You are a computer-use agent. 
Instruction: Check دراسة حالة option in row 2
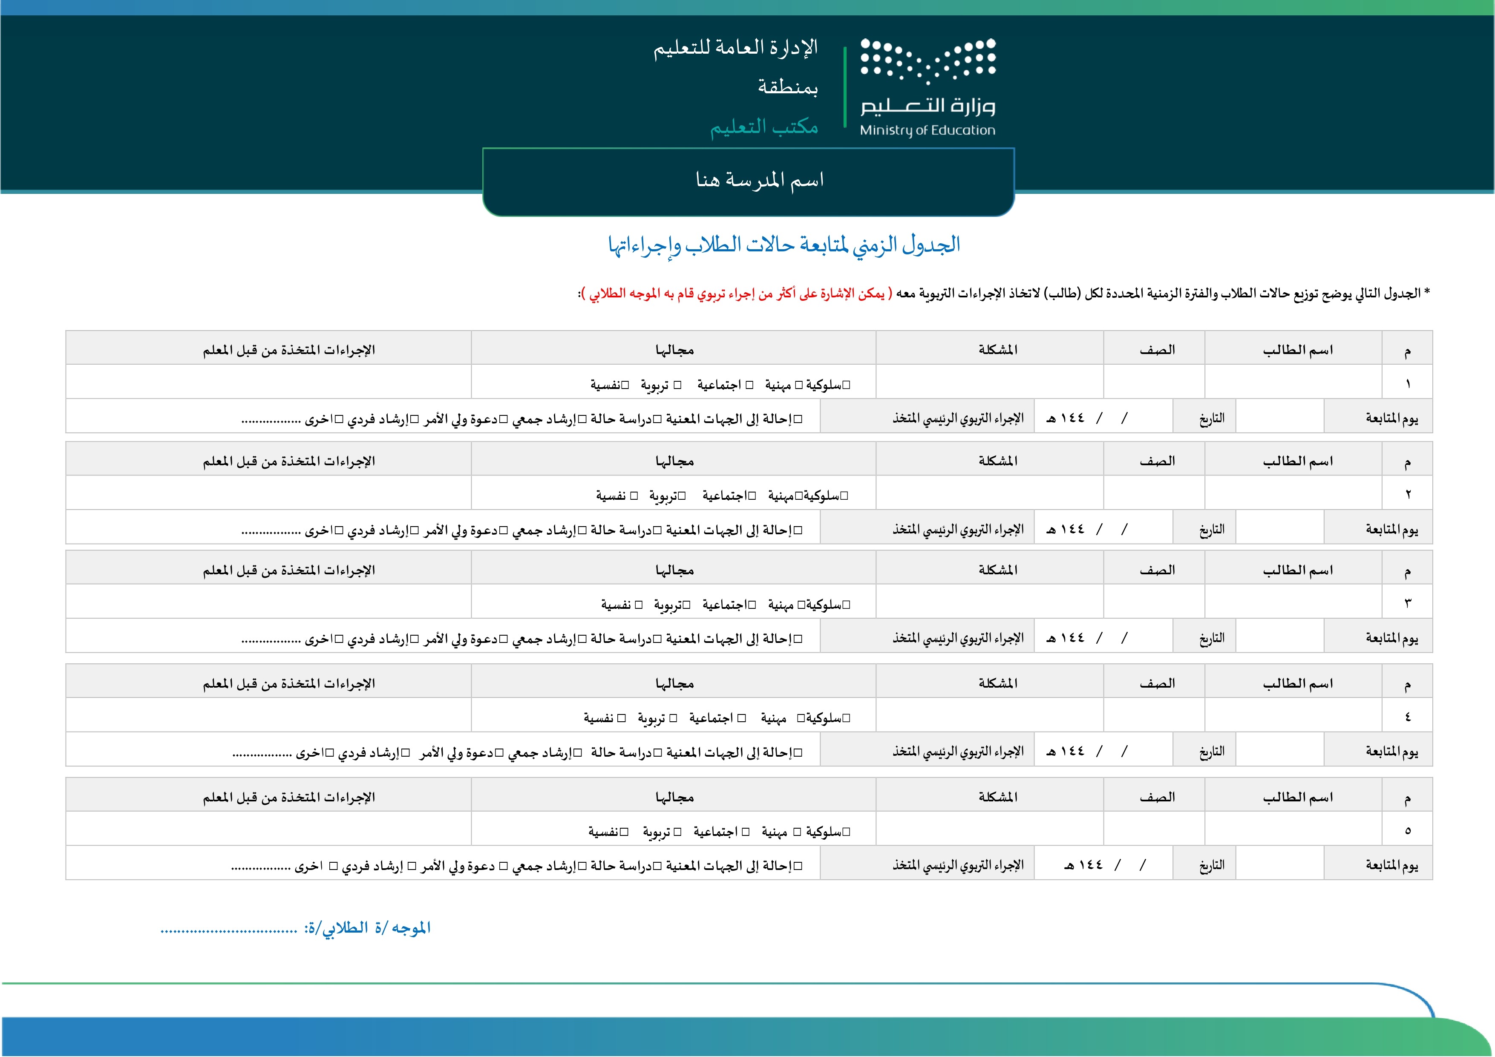click(657, 531)
